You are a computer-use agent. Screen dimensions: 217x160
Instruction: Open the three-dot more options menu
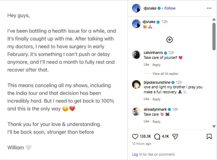tap(209, 8)
